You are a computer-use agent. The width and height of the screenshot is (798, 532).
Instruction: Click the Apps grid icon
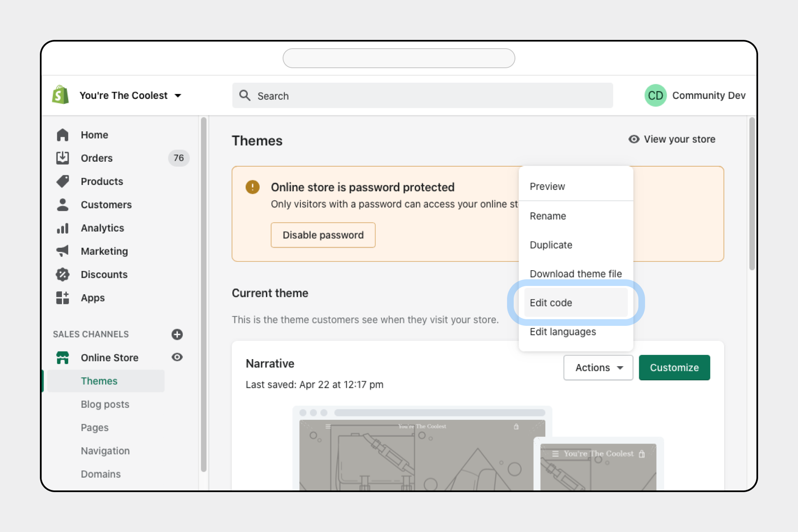tap(62, 298)
